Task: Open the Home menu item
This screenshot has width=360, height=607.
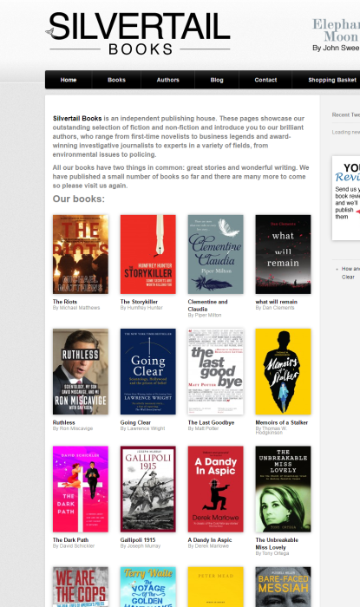Action: [x=69, y=80]
